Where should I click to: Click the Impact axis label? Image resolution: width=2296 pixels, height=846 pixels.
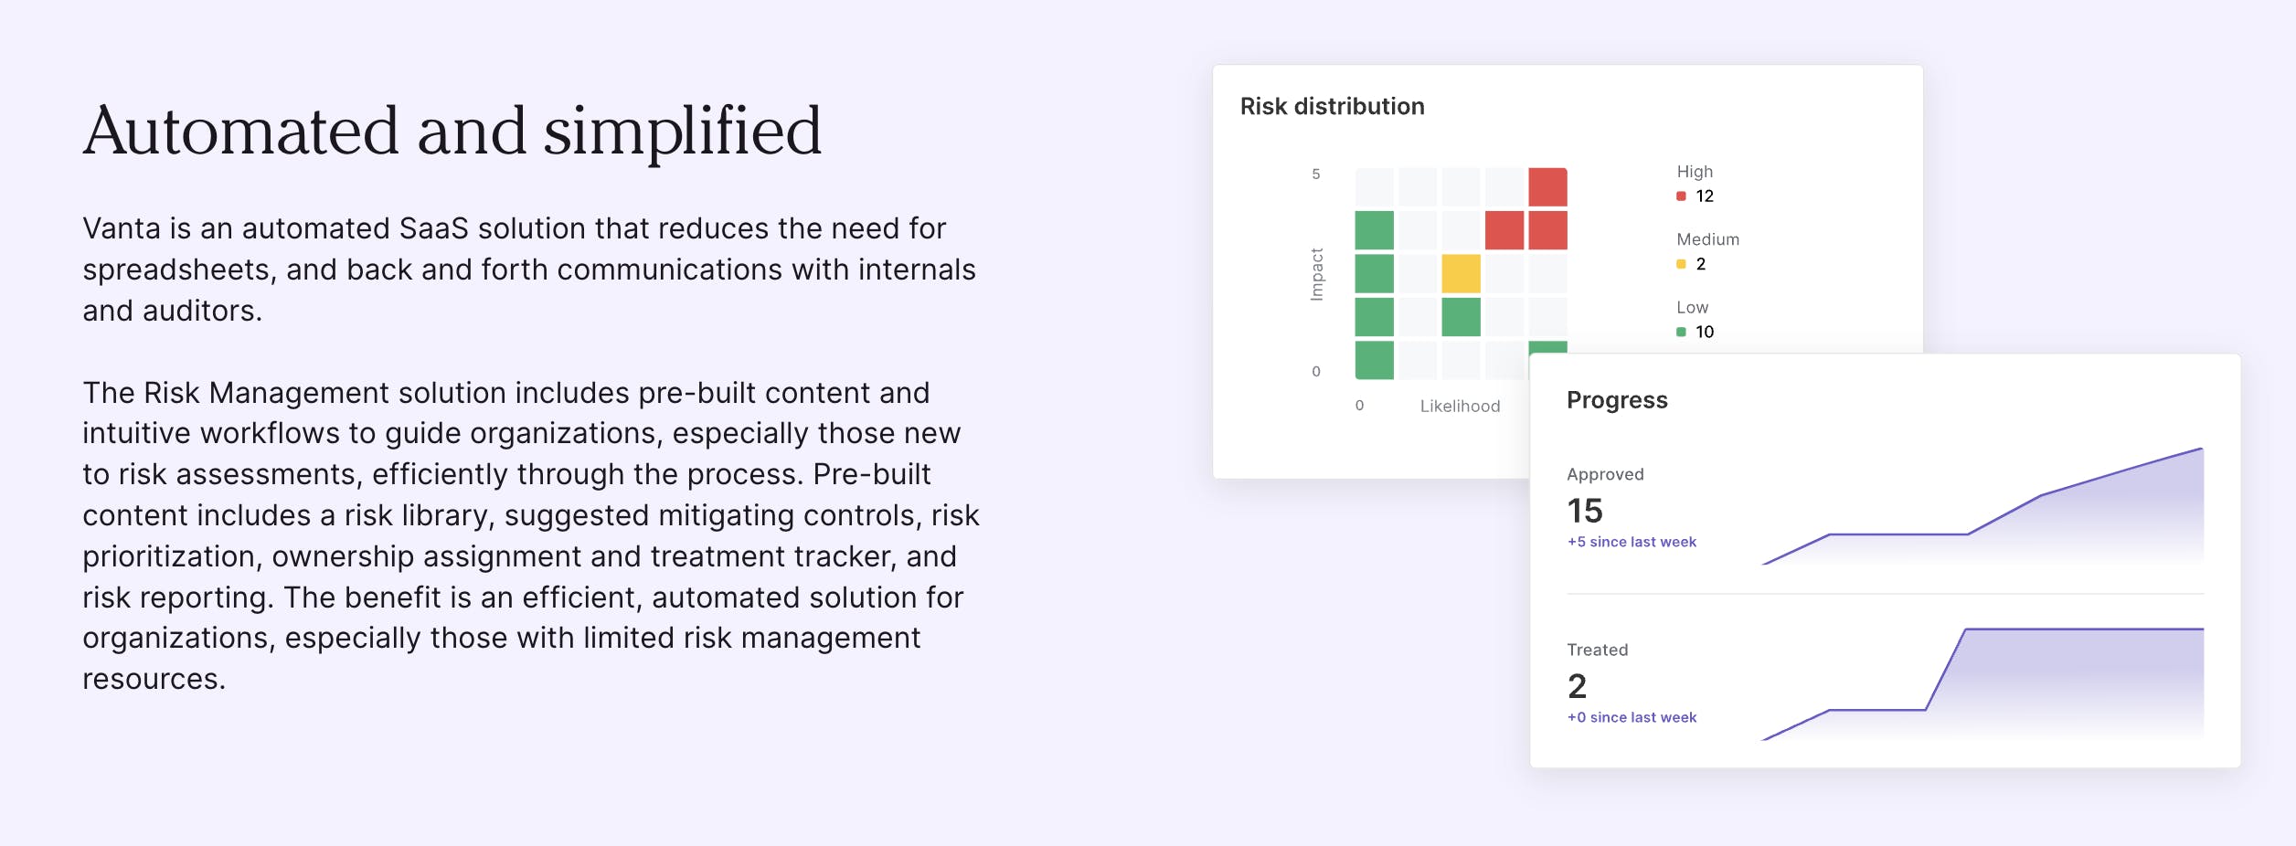(1316, 274)
